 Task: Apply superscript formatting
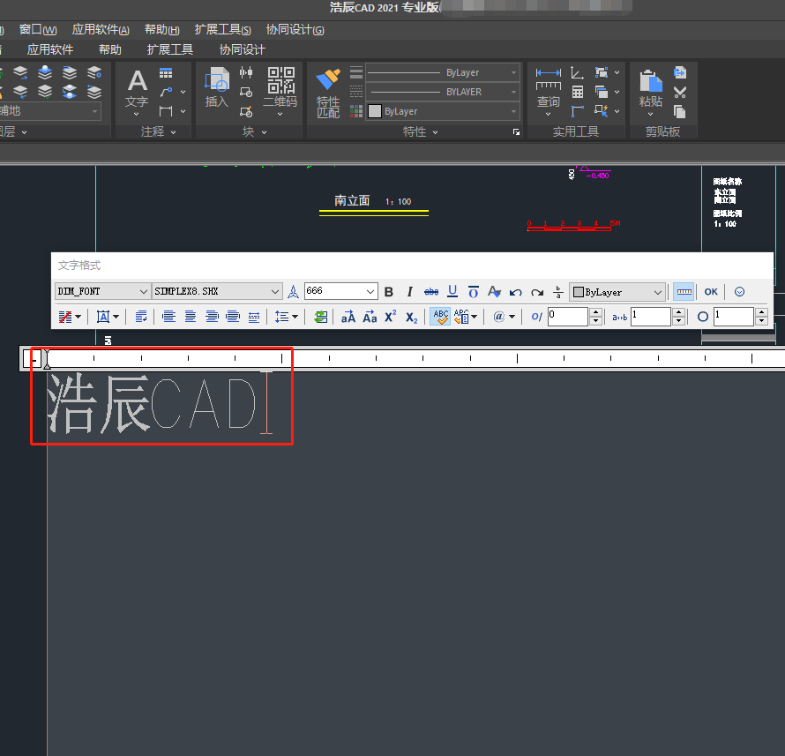[391, 317]
